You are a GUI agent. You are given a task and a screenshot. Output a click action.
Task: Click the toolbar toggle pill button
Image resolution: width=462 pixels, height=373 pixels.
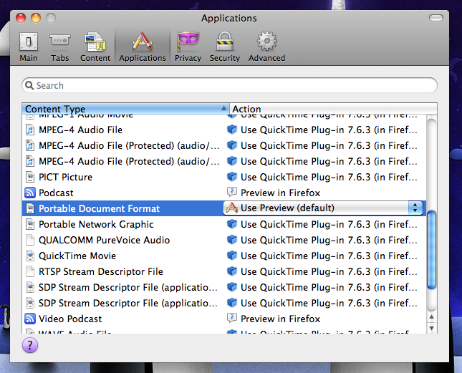coord(436,18)
